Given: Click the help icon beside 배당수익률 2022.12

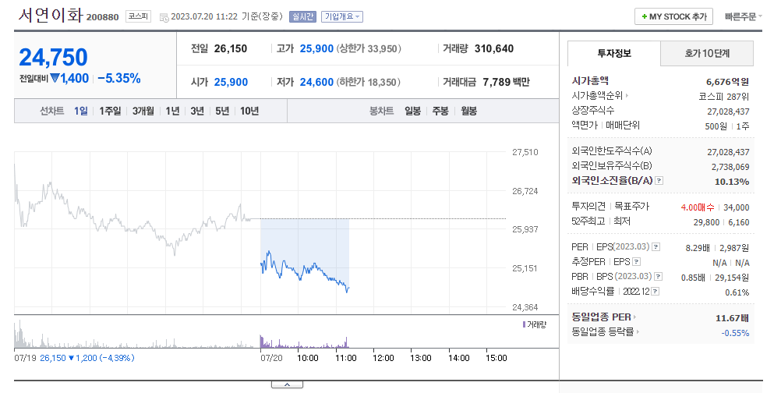Looking at the screenshot, I should [656, 292].
